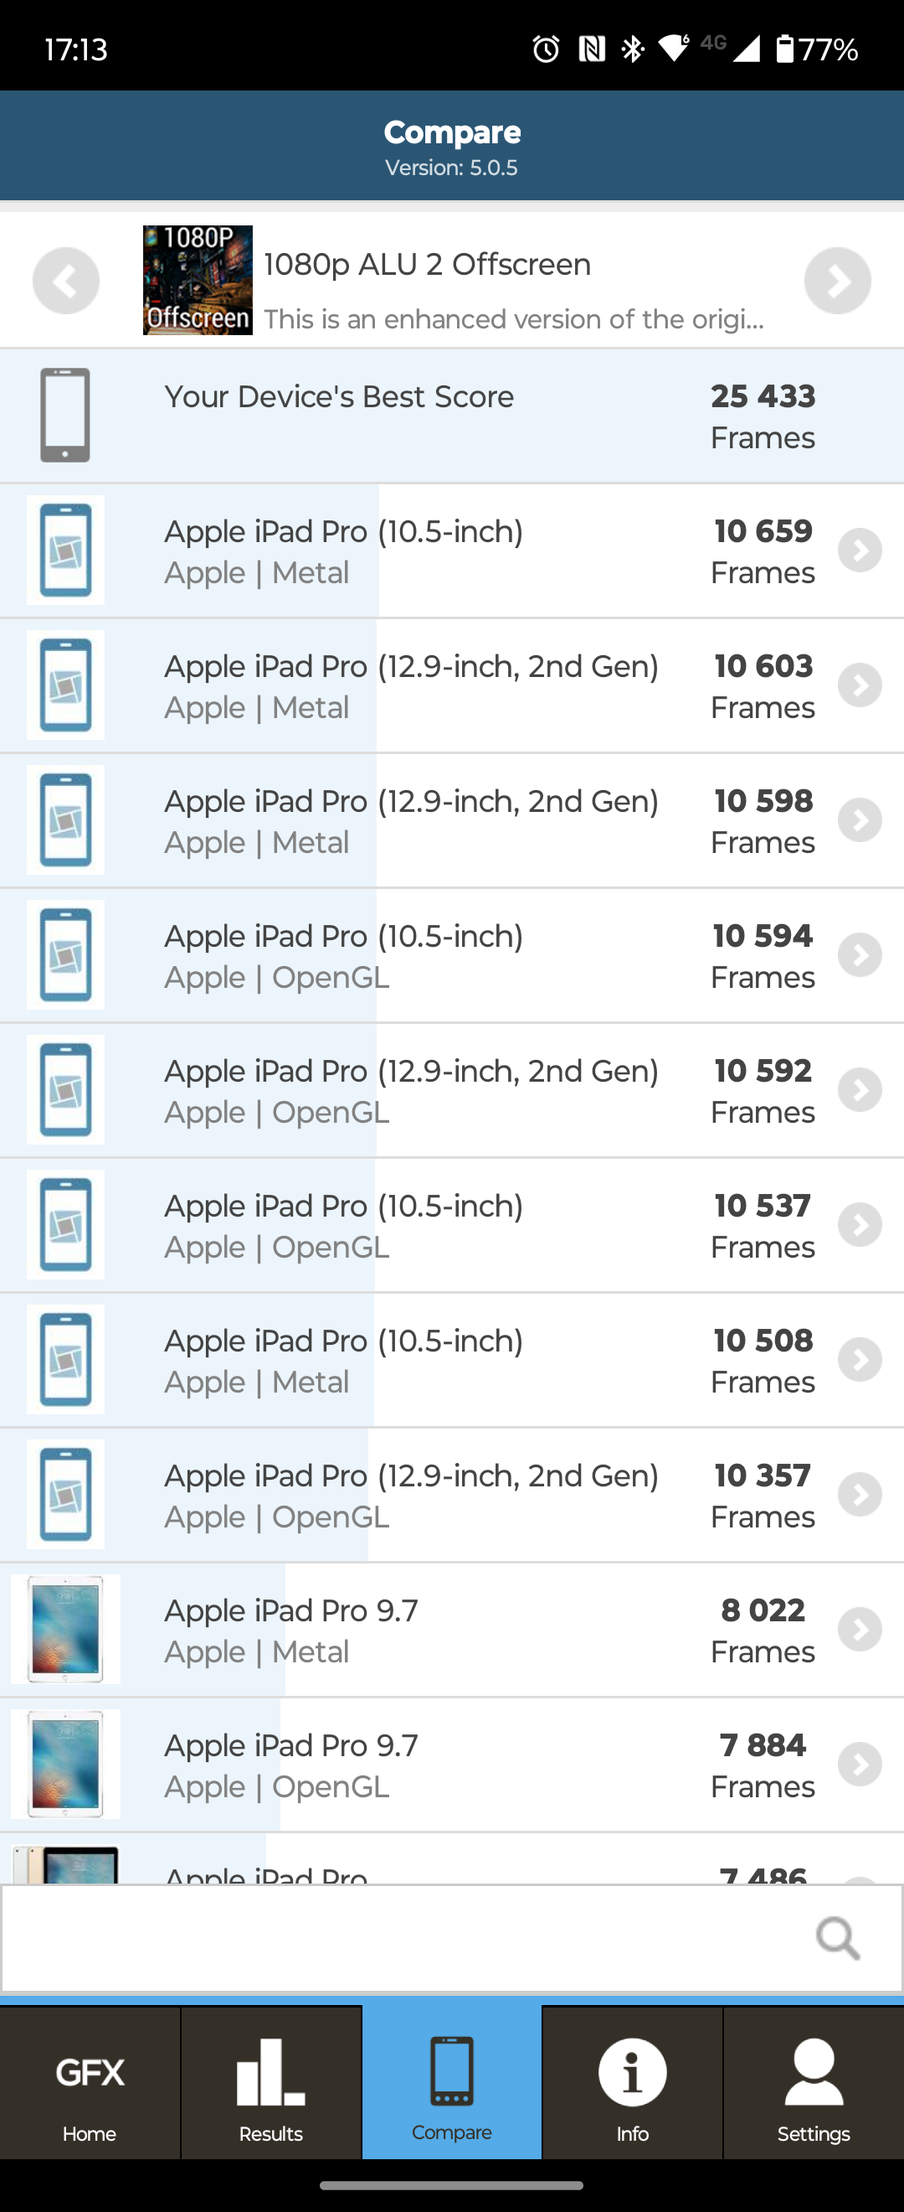Expand the 10 357 Frames iPad result
This screenshot has height=2212, width=904.
pos(860,1494)
